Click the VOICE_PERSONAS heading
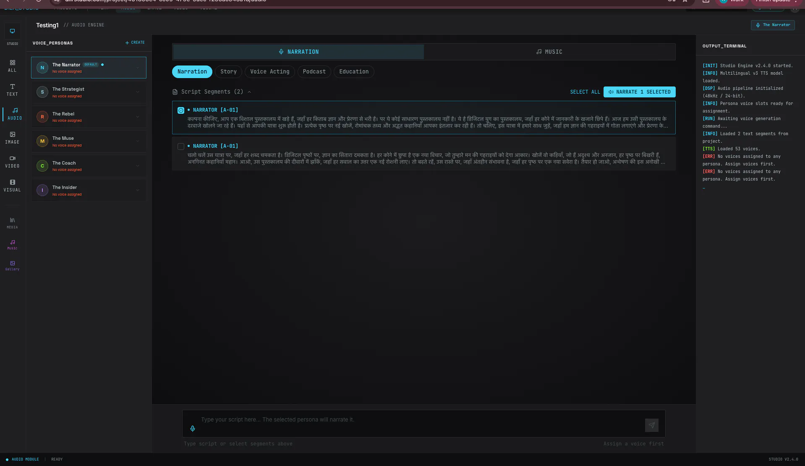Viewport: 805px width, 466px height. pos(52,43)
